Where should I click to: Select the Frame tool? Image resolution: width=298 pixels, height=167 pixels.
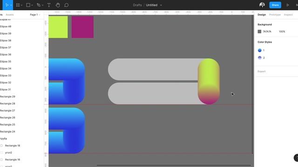click(x=18, y=5)
